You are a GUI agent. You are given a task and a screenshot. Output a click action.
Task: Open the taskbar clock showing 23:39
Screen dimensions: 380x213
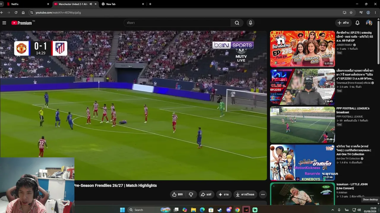click(x=371, y=210)
